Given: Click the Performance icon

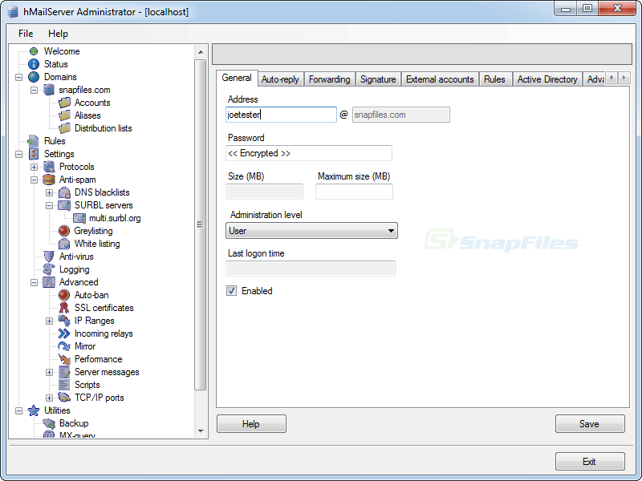Looking at the screenshot, I should point(64,359).
